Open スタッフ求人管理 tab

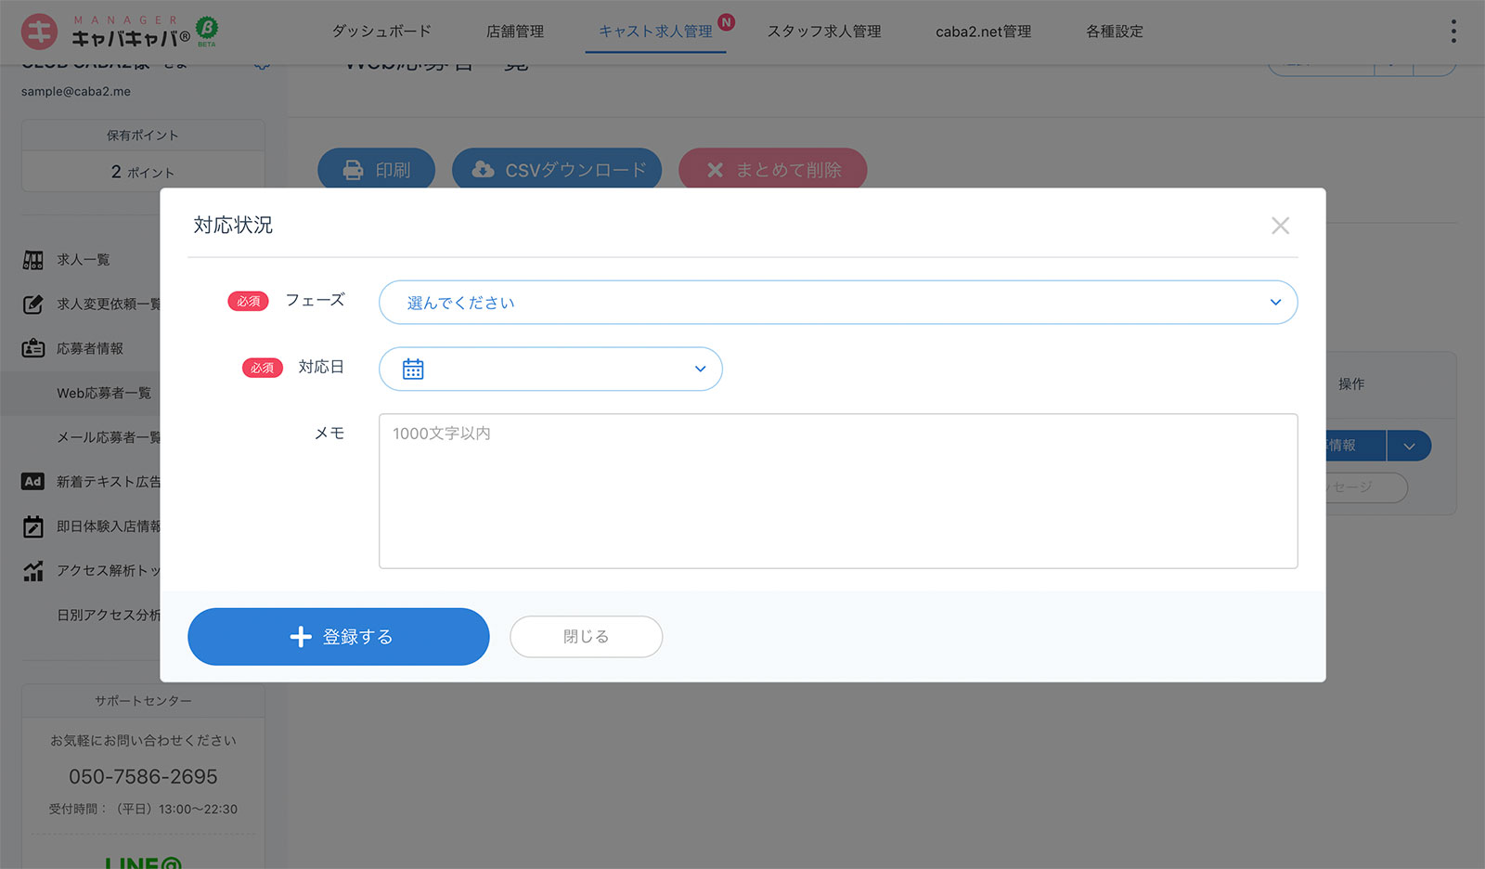tap(823, 32)
